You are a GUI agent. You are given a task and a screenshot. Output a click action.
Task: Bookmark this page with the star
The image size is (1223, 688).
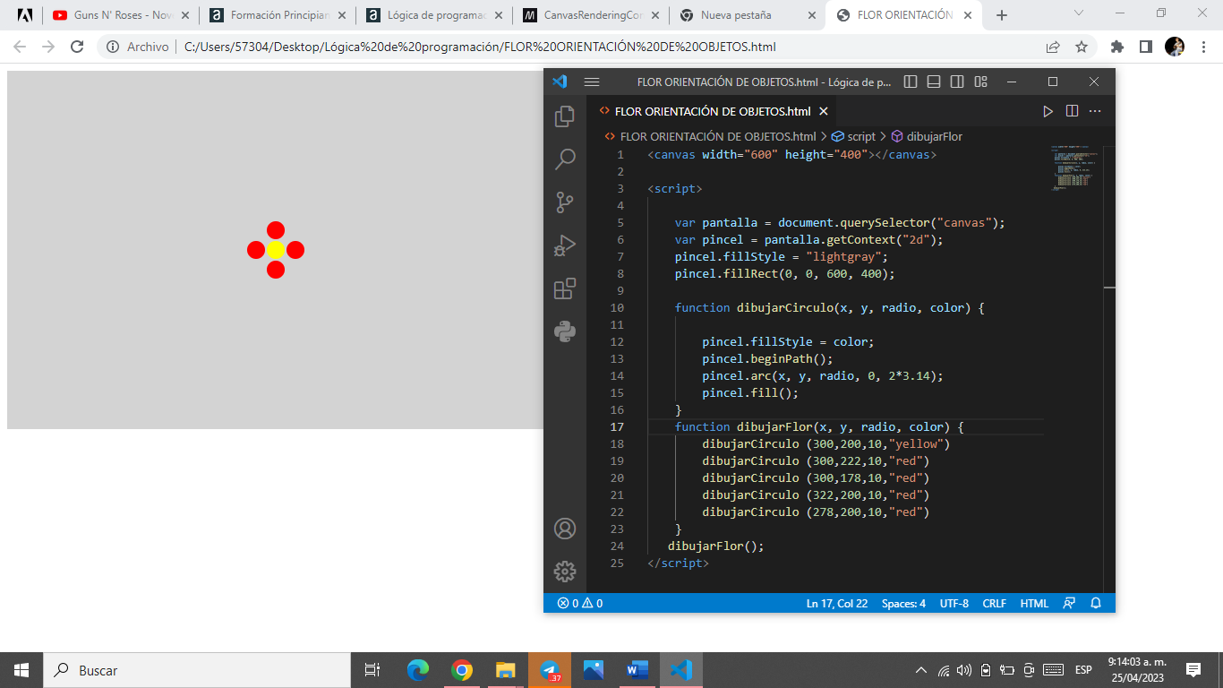[x=1082, y=47]
